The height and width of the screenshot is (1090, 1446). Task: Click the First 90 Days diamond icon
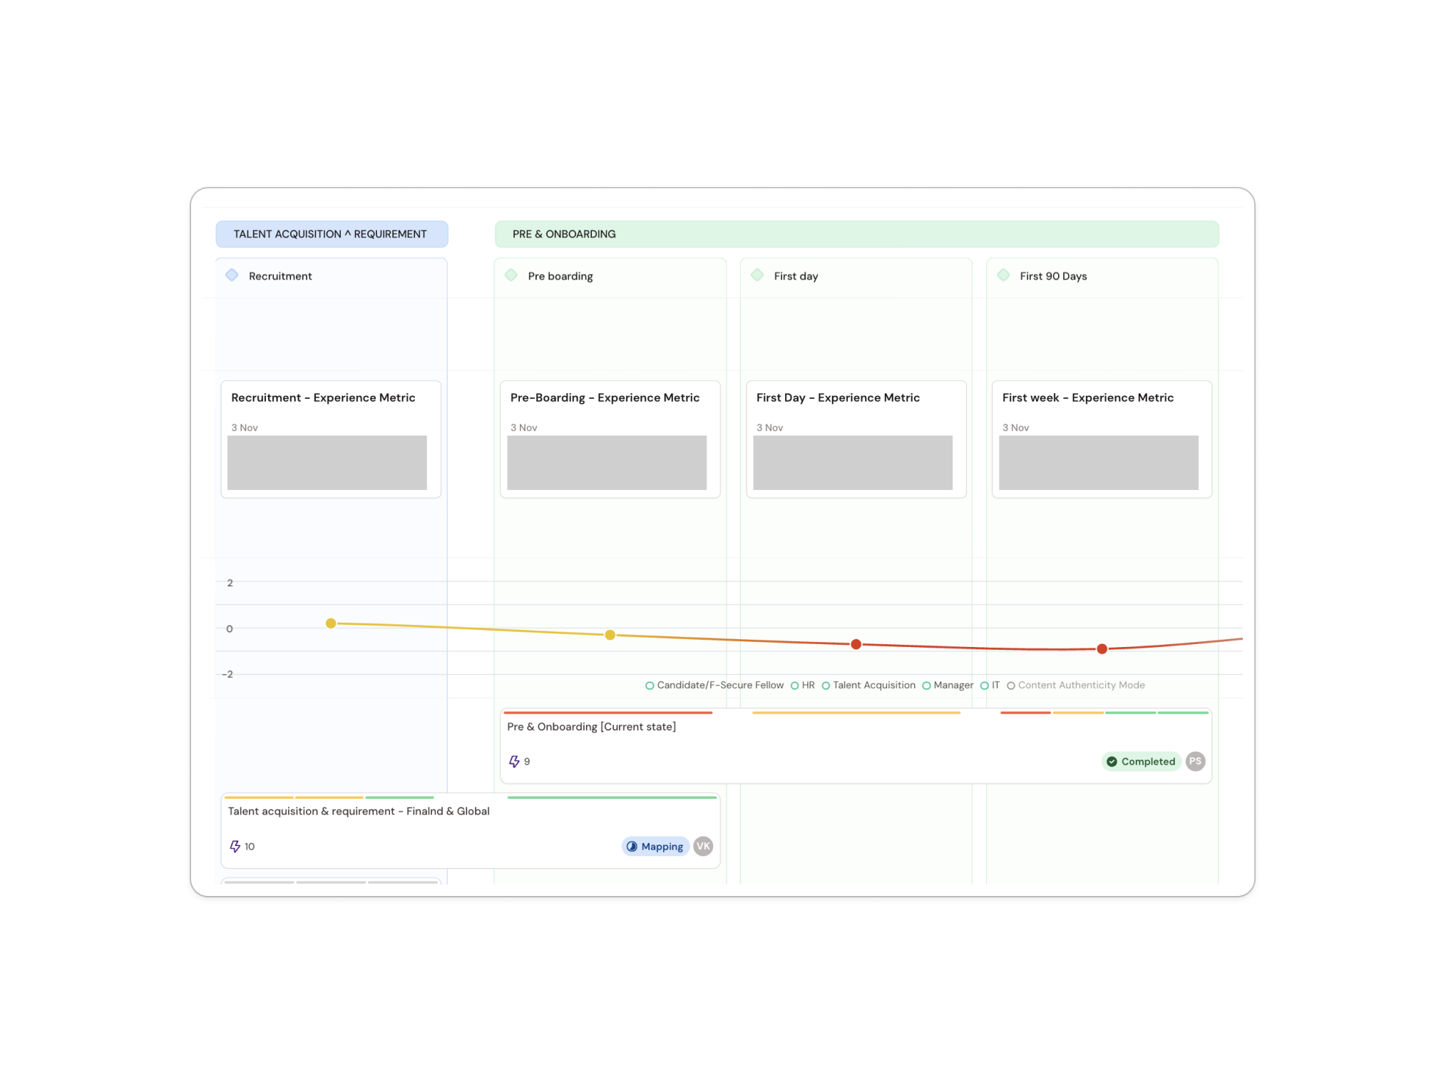point(1003,275)
